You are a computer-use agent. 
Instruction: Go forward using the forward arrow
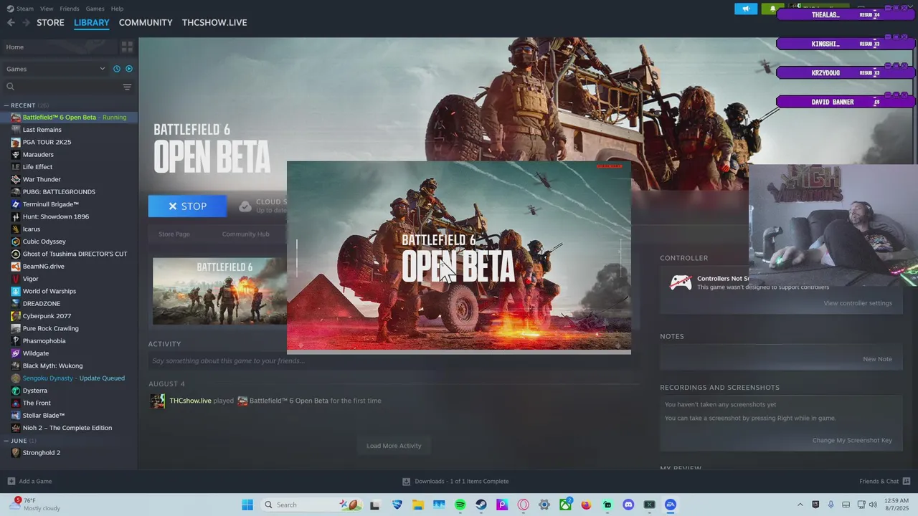tap(27, 22)
